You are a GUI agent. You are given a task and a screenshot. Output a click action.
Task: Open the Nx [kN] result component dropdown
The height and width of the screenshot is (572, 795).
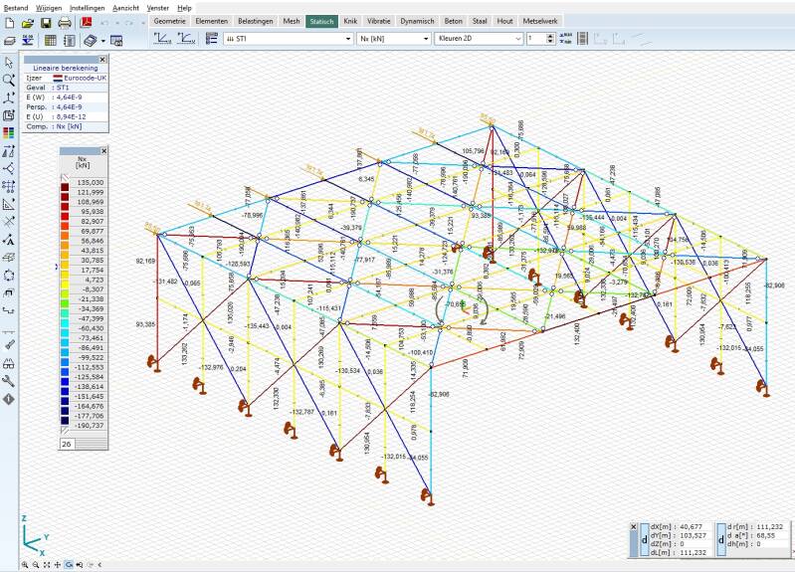[x=394, y=39]
